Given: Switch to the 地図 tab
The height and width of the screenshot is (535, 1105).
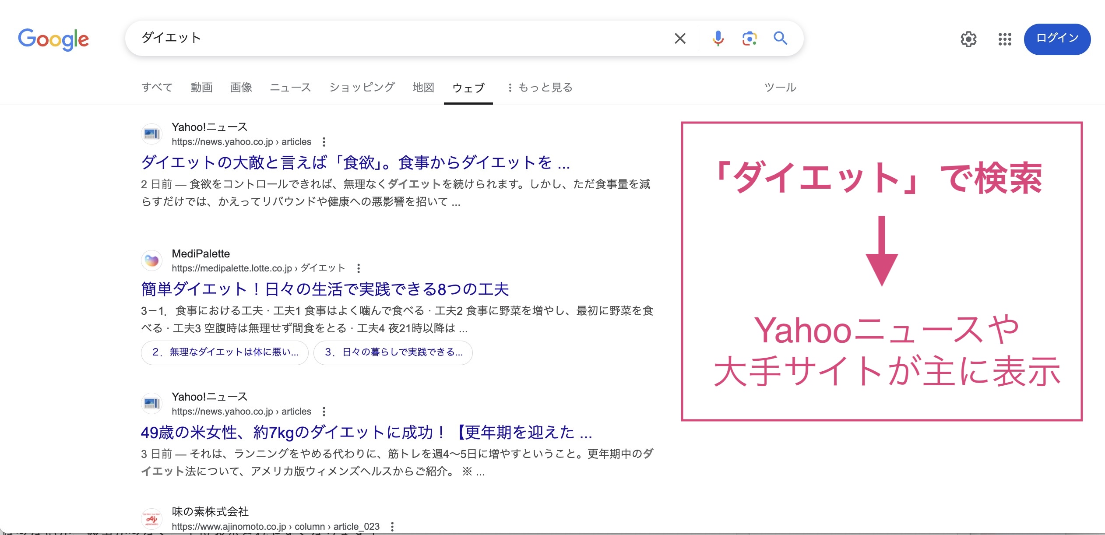Looking at the screenshot, I should pyautogui.click(x=423, y=88).
